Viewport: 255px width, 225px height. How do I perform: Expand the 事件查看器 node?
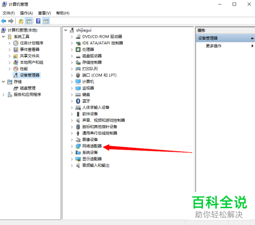(x=10, y=49)
